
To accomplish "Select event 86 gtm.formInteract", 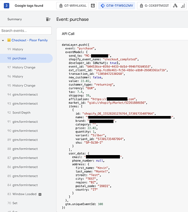I will pos(26,167).
